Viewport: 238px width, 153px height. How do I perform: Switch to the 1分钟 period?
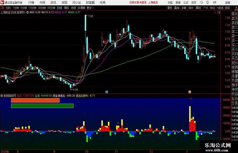[16, 8]
